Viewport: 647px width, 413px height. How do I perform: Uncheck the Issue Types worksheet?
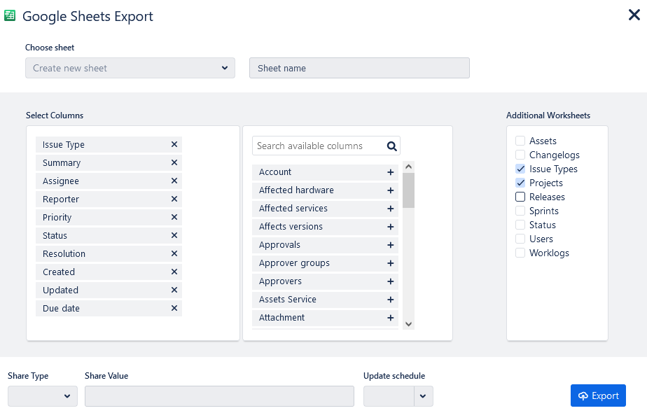tap(520, 169)
